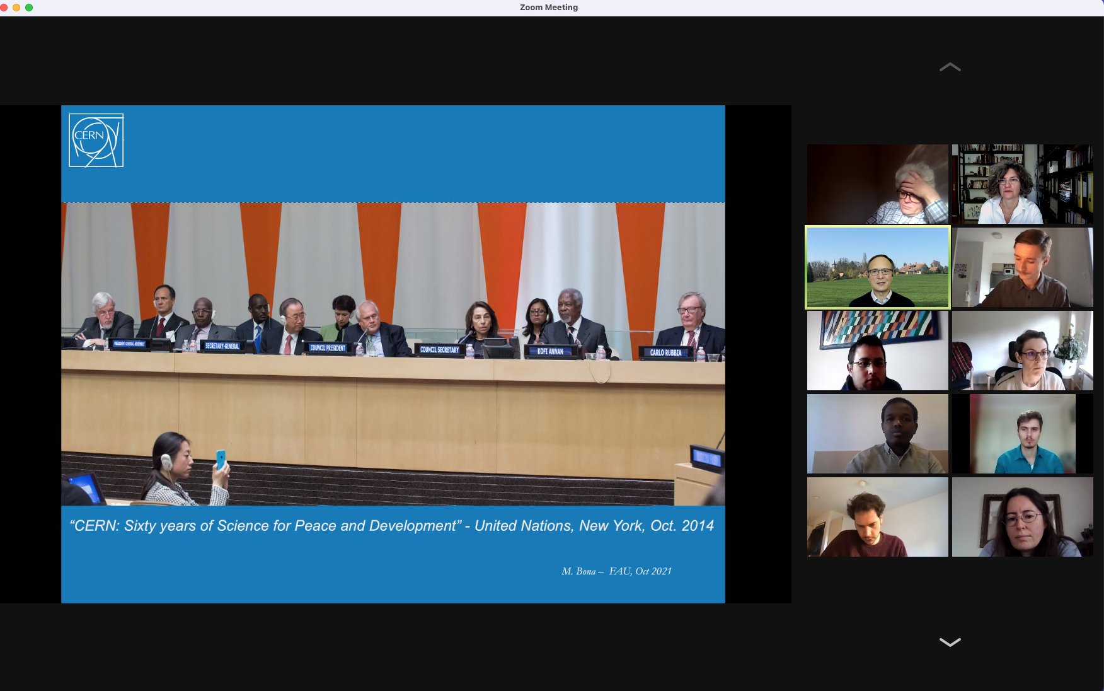
Task: Select the video of the white-haired person in a checkered shirt
Action: [878, 184]
